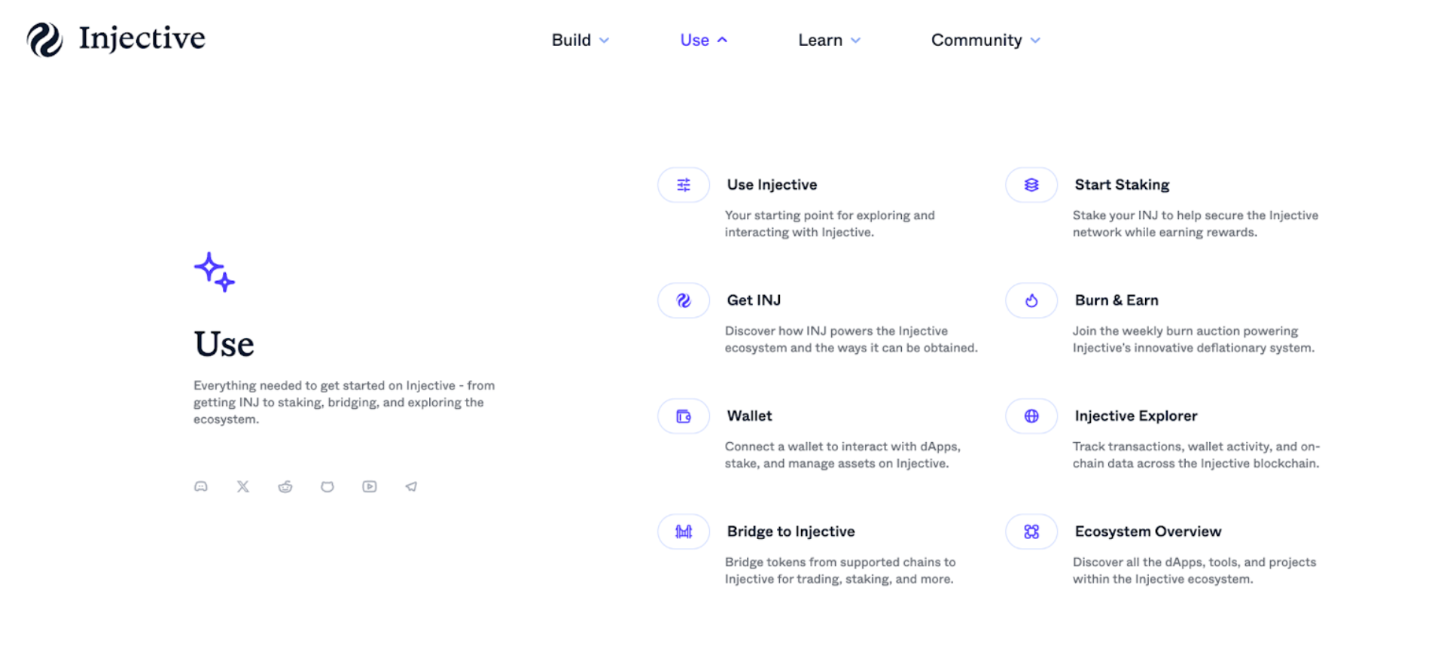Click the Injective logo
Image resolution: width=1441 pixels, height=649 pixels.
click(x=114, y=38)
